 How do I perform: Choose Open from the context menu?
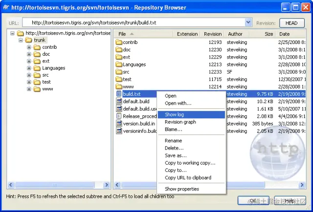(191, 96)
